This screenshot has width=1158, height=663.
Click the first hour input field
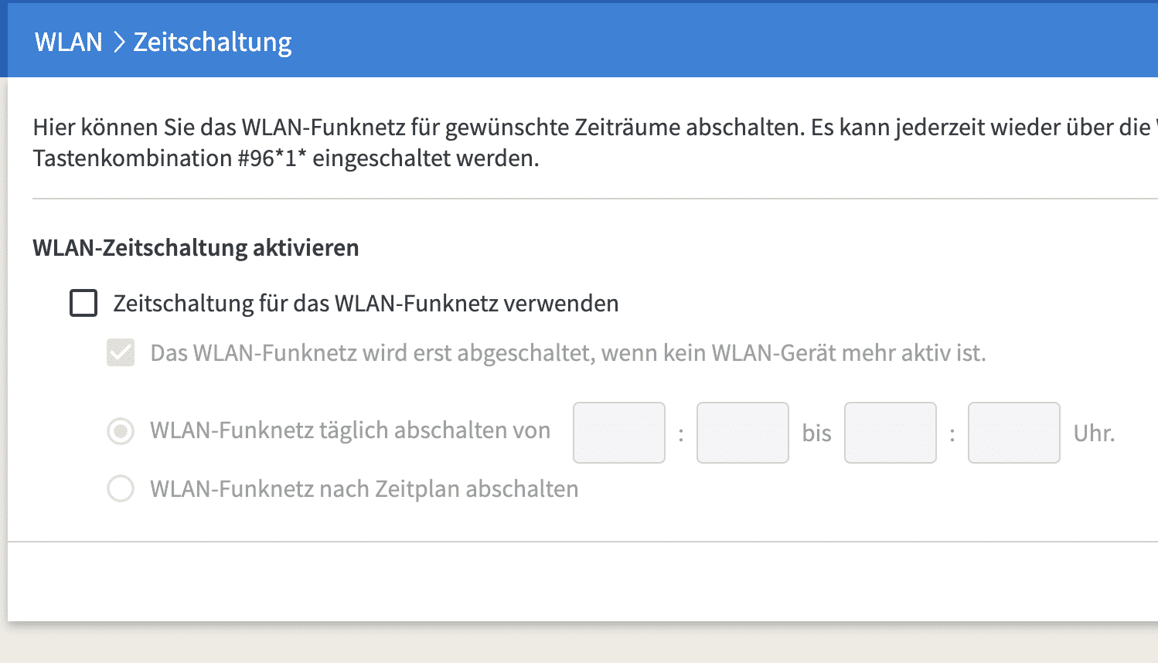tap(618, 433)
